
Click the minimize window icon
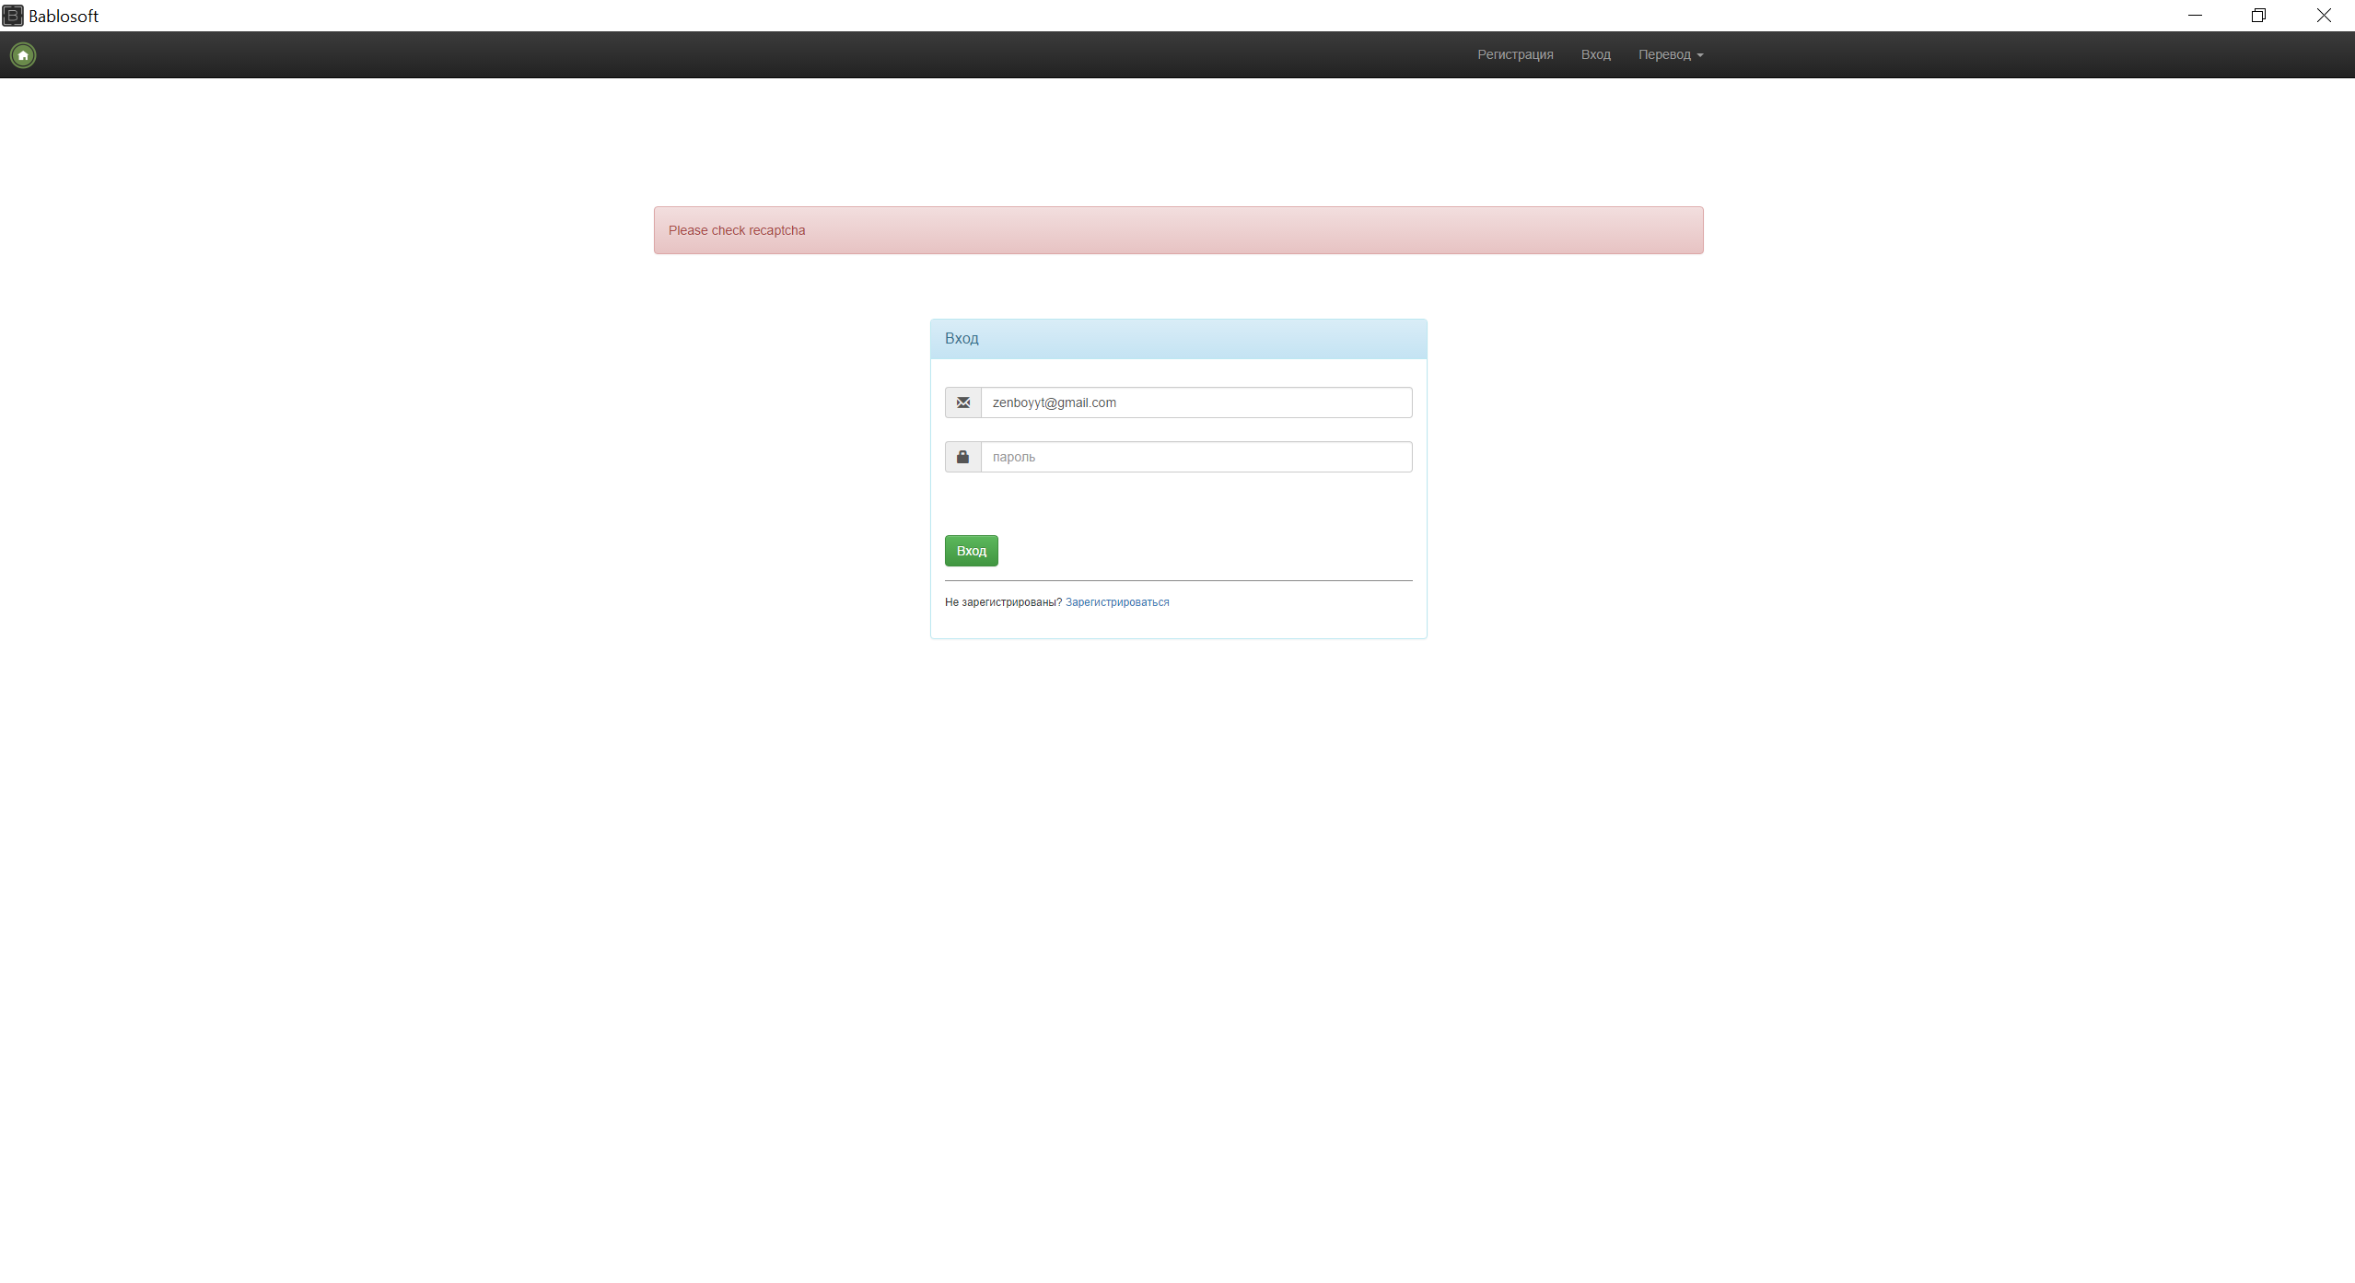pyautogui.click(x=2195, y=15)
